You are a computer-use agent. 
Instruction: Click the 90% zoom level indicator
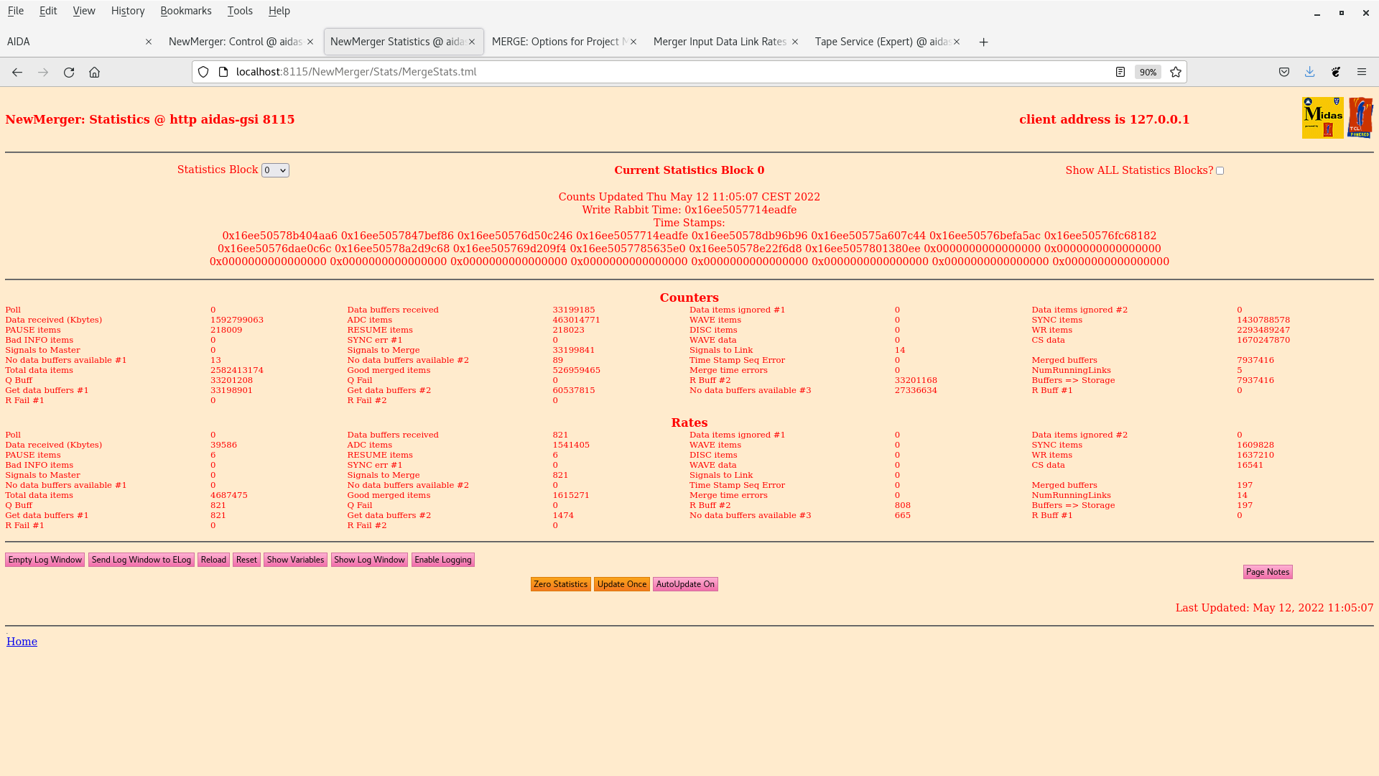click(x=1148, y=72)
